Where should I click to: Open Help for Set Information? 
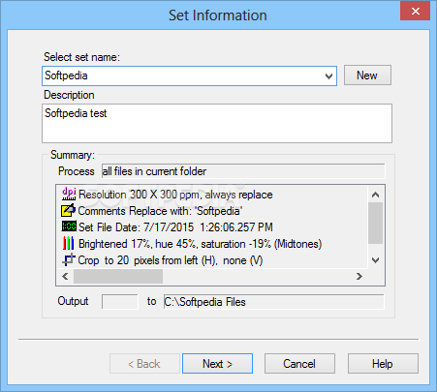point(383,364)
